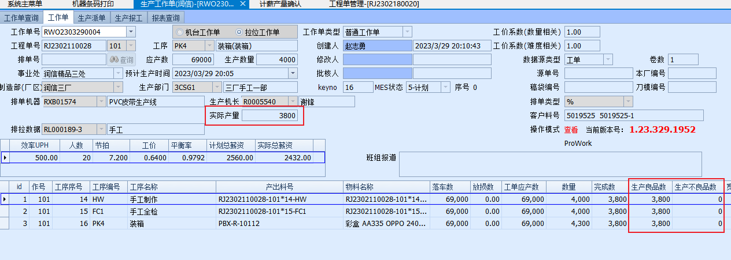Click the 客户料号 field

tap(634, 115)
